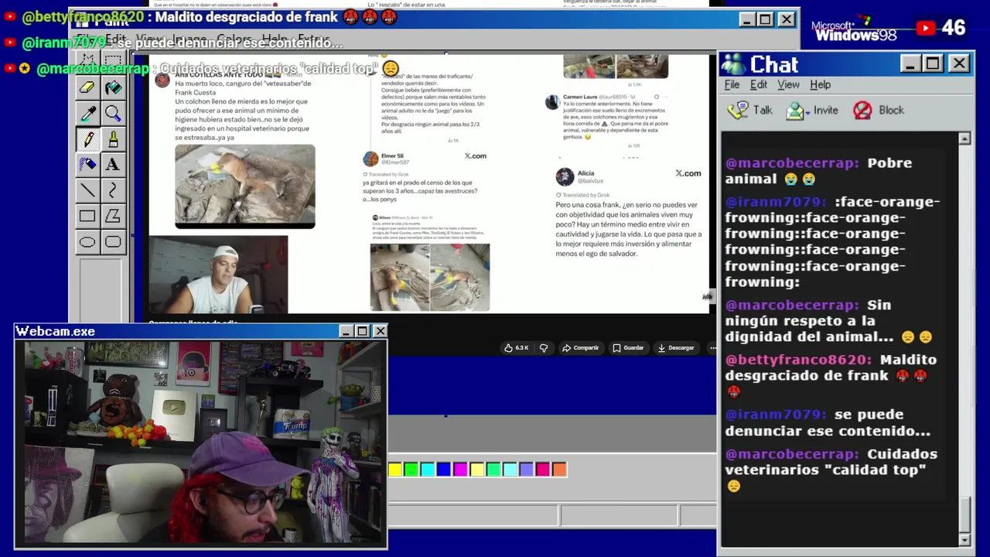Open the kangaroo photo in the Frank Cuesta tweet
990x557 pixels.
click(245, 186)
